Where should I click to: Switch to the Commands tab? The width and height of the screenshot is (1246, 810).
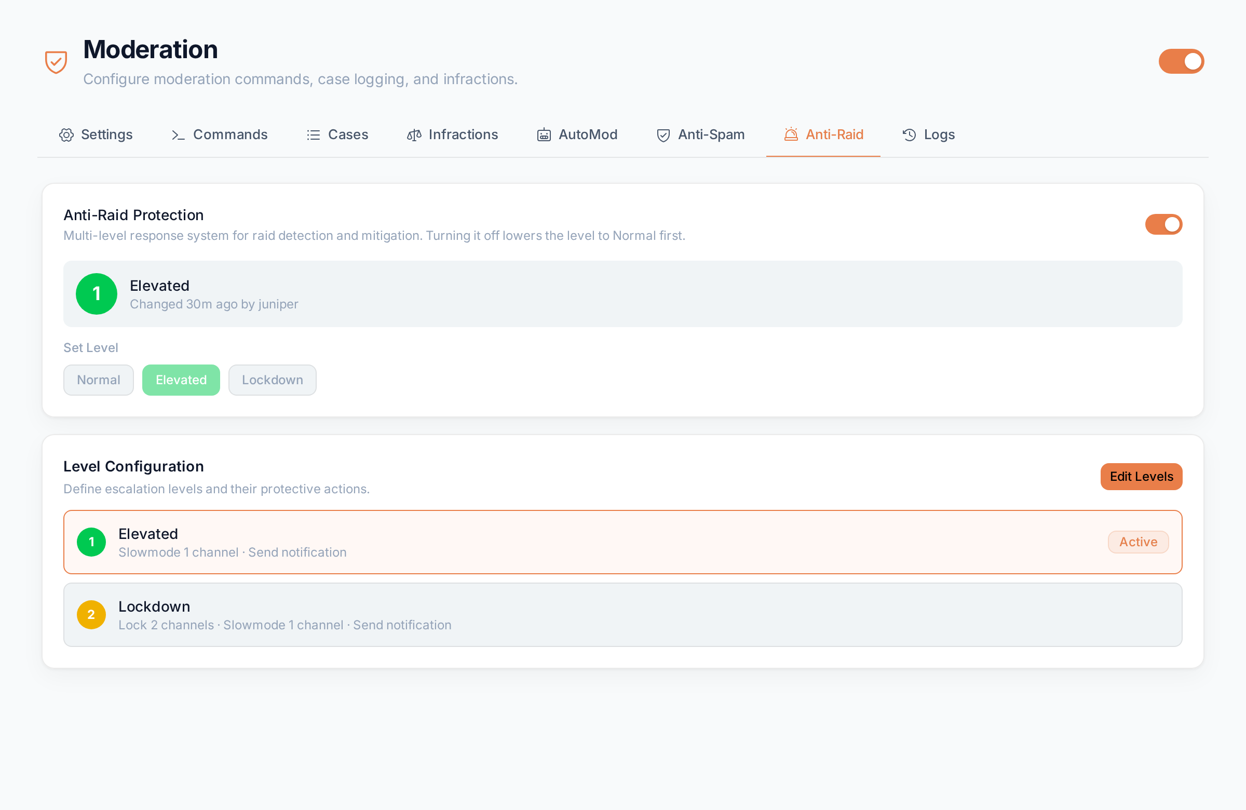[x=220, y=134]
